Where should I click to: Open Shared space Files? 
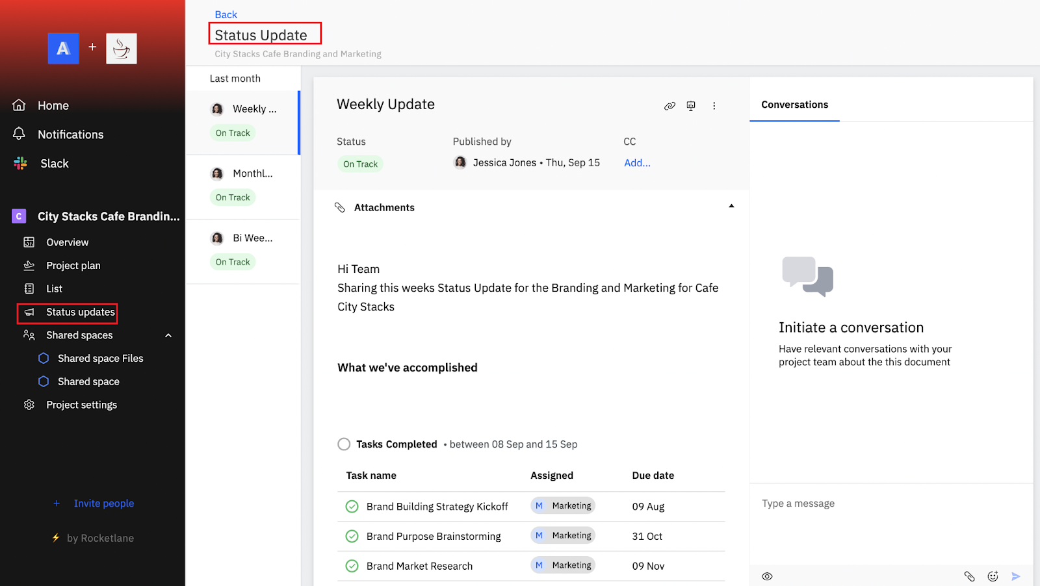coord(101,358)
